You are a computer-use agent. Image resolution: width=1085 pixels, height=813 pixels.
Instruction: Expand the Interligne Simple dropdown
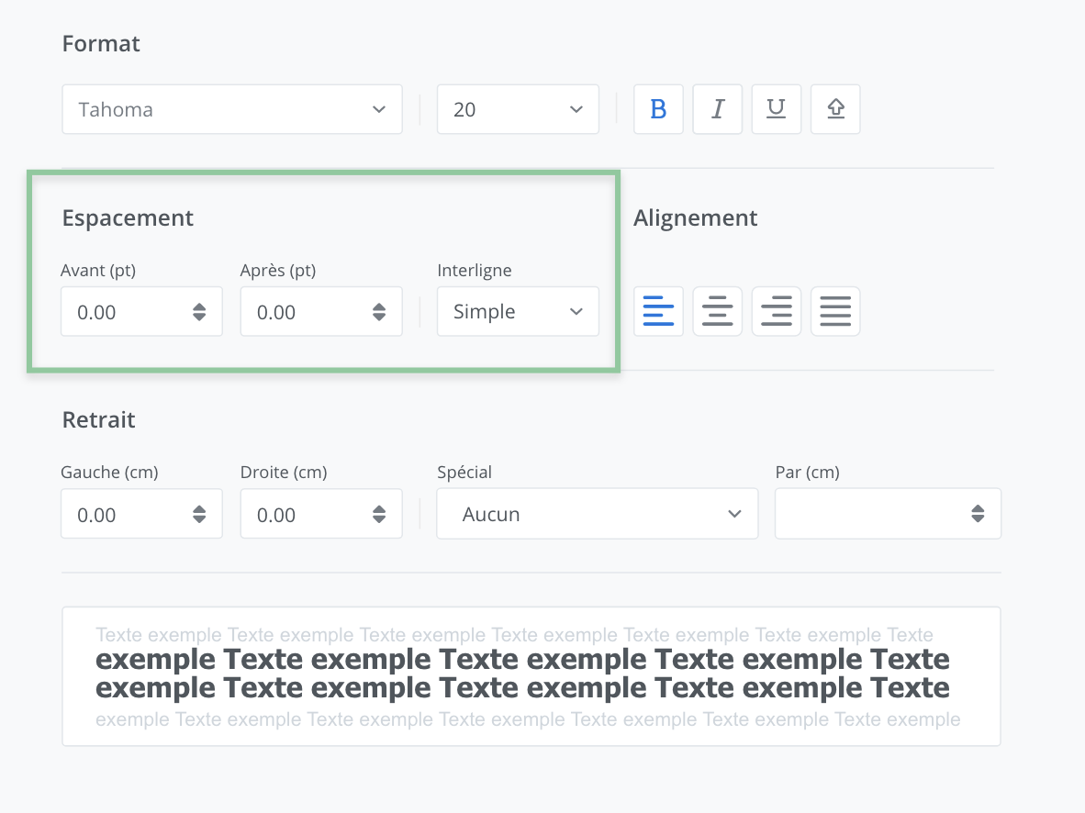click(x=518, y=311)
